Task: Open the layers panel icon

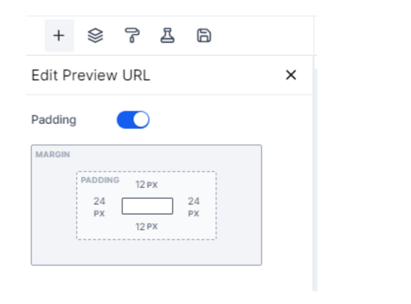Action: point(95,36)
